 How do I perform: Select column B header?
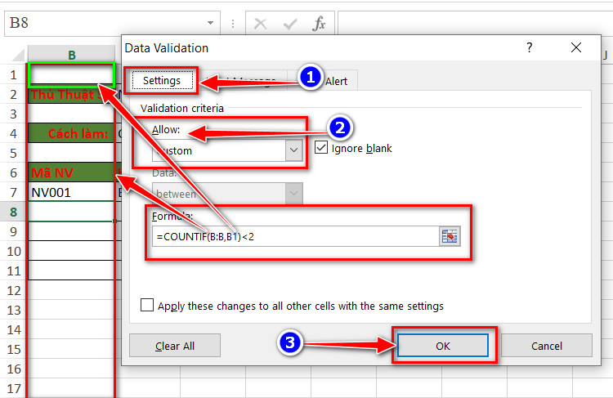(72, 55)
